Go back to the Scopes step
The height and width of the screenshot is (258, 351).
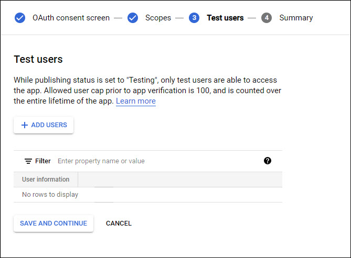tap(158, 18)
